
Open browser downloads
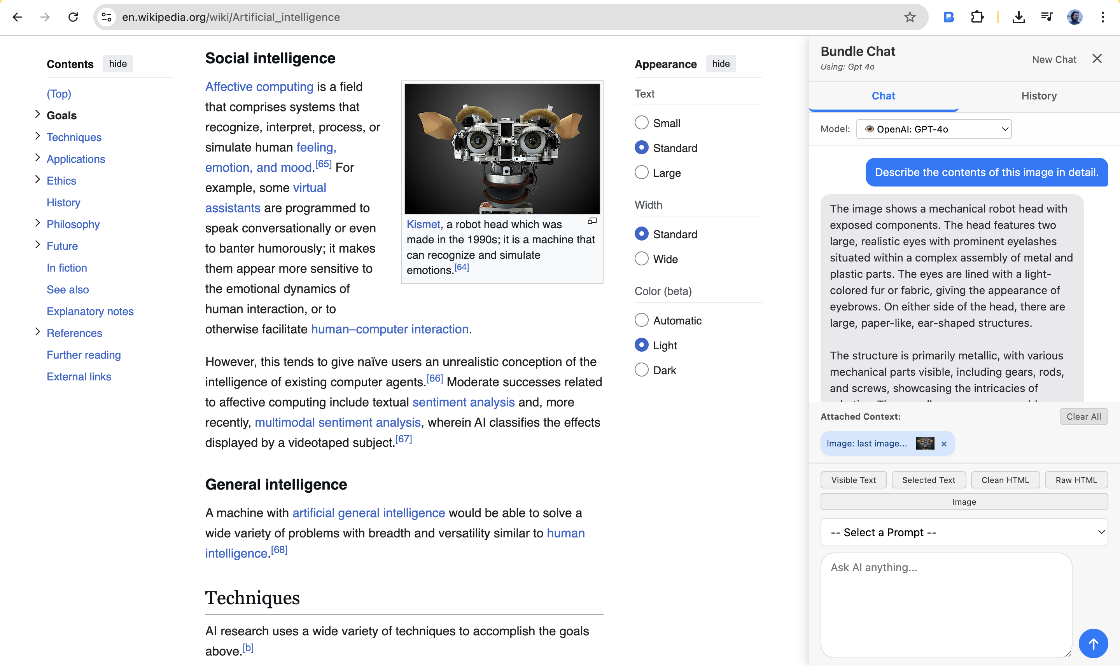point(1018,17)
